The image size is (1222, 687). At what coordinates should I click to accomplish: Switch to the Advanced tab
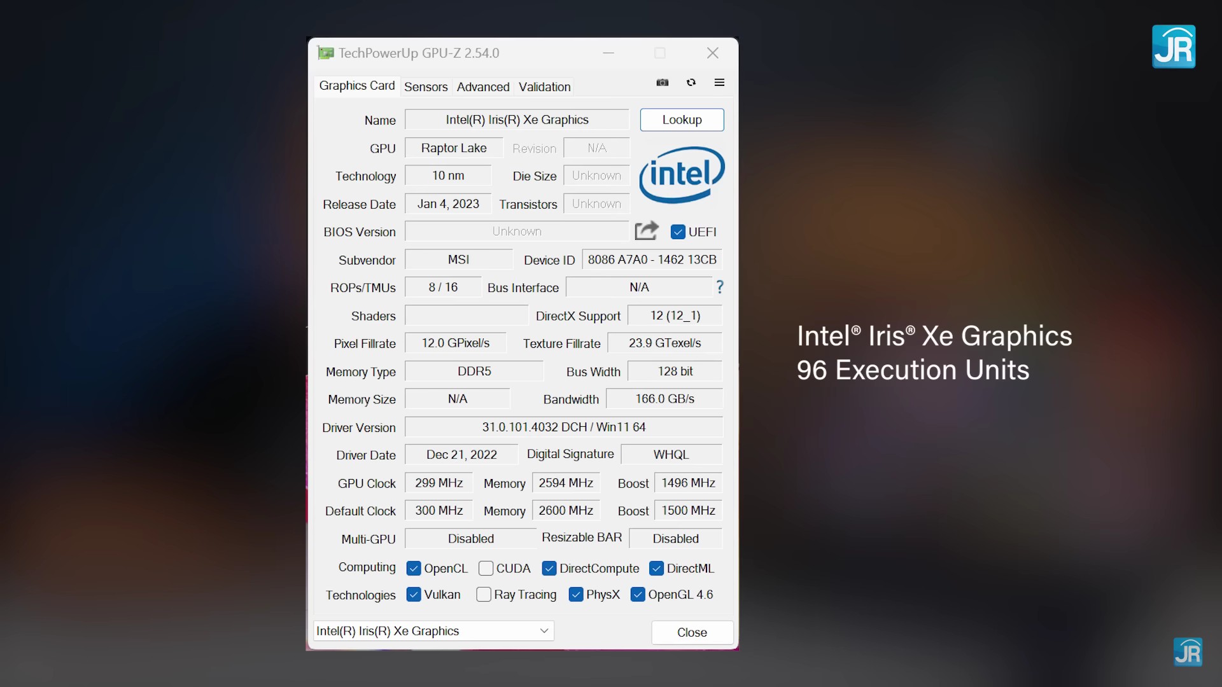pos(483,87)
